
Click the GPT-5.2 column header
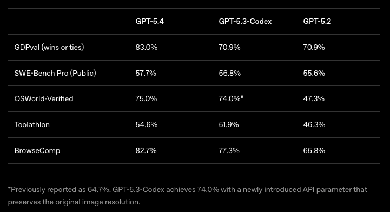point(317,22)
